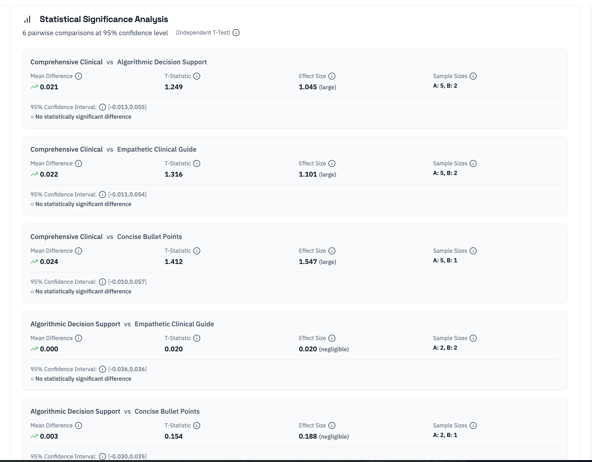Click confidence interval info icon in Algorithmic vs Empathetic card
592x462 pixels.
[103, 369]
